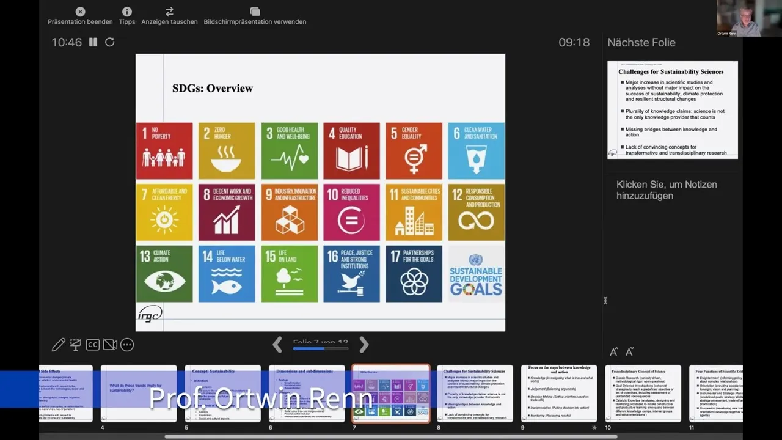Toggle the camera off icon
Image resolution: width=782 pixels, height=440 pixels.
pyautogui.click(x=110, y=345)
